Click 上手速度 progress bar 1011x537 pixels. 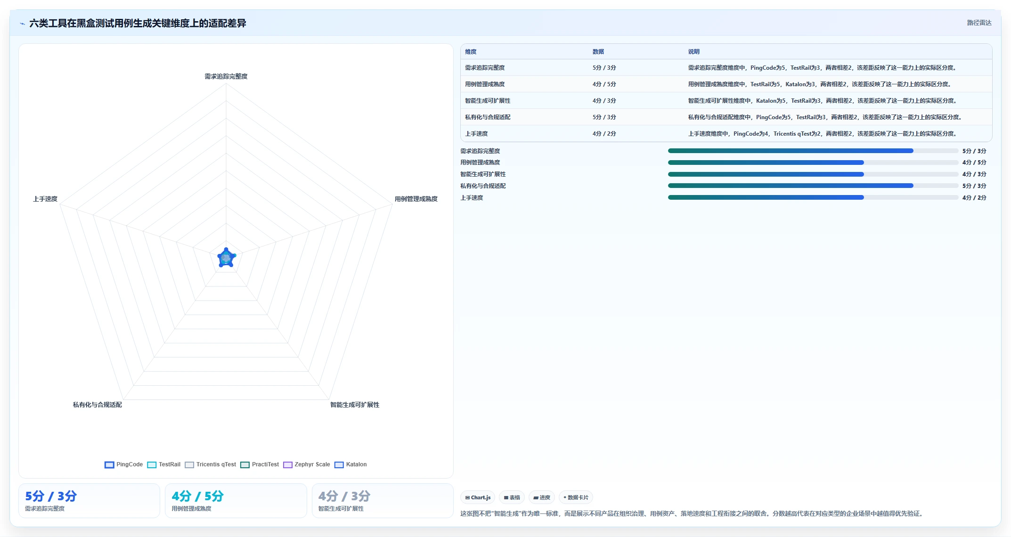click(813, 197)
